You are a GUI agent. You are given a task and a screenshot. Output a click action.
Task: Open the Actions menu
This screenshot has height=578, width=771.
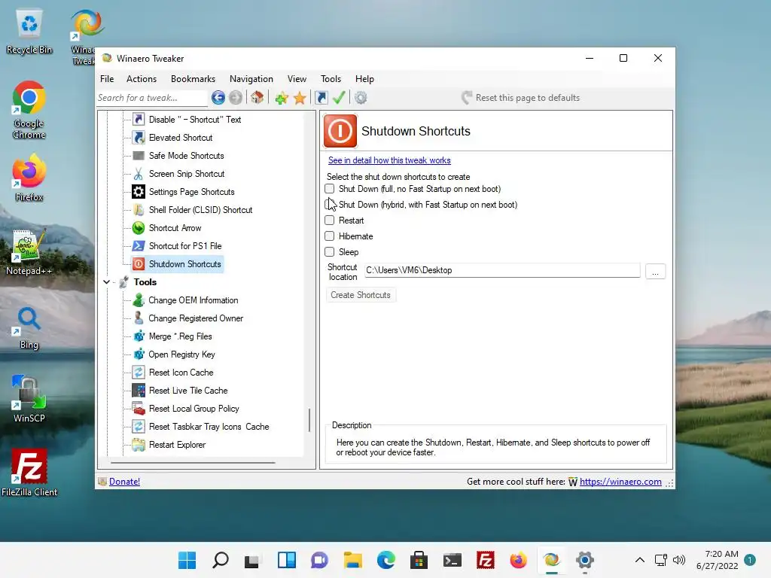142,78
